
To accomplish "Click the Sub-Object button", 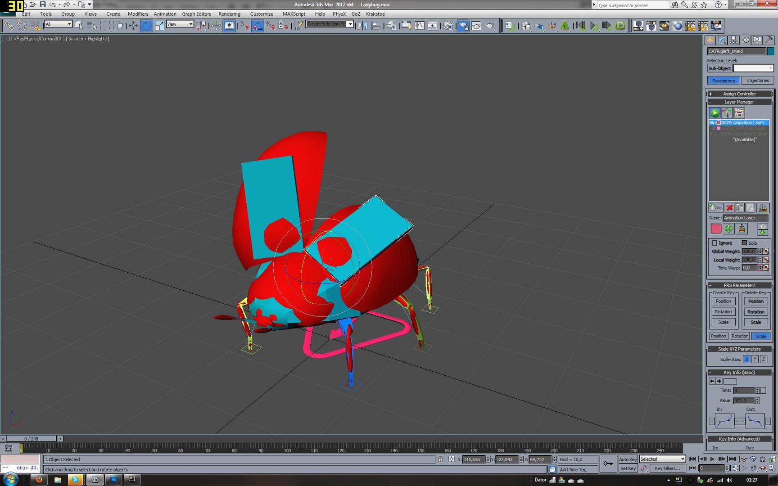I will click(719, 68).
